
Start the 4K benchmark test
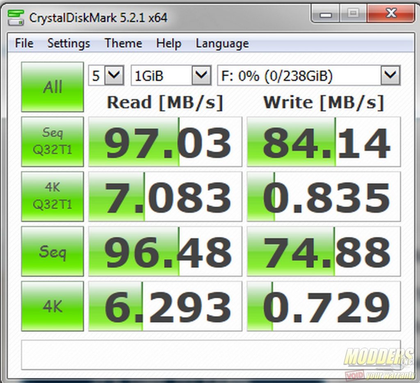tap(52, 306)
